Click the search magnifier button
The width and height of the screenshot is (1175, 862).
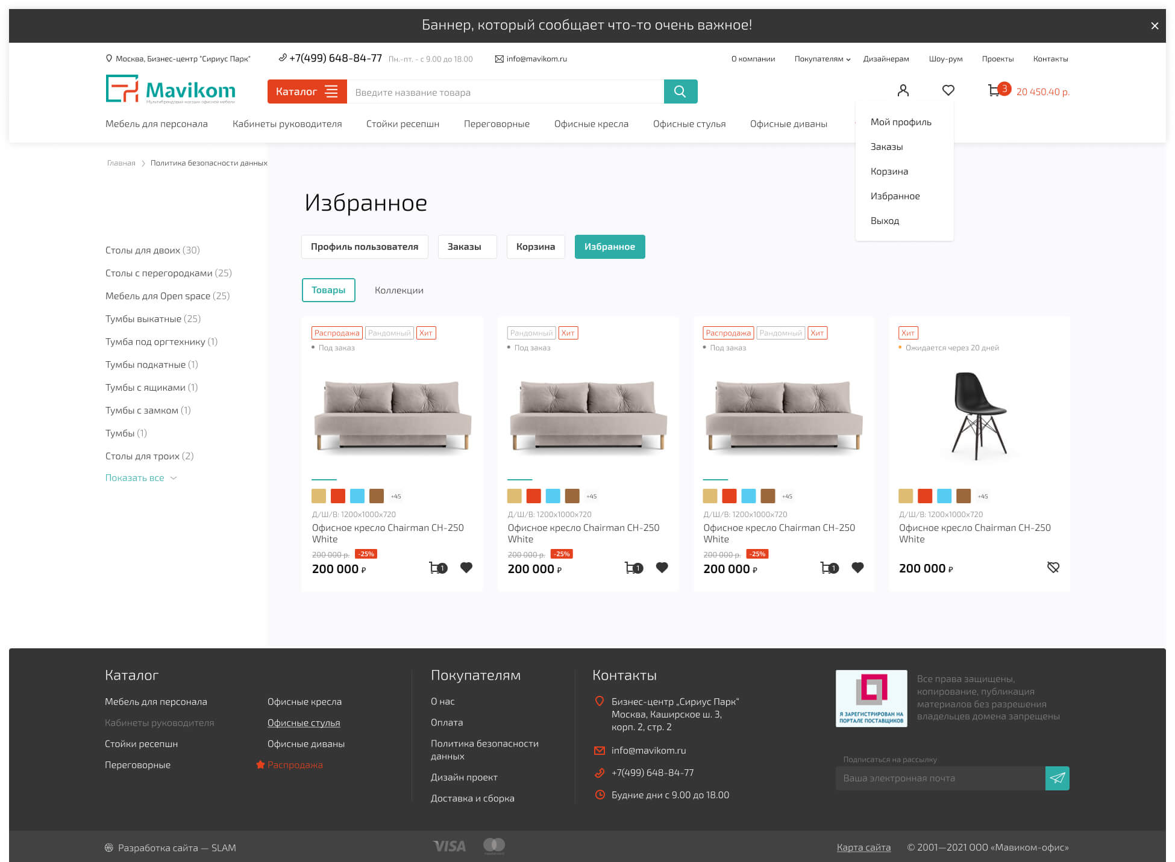680,91
